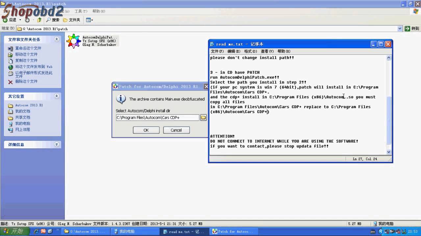
Task: Collapse the Other Places (其它位置) panel
Action: click(57, 96)
